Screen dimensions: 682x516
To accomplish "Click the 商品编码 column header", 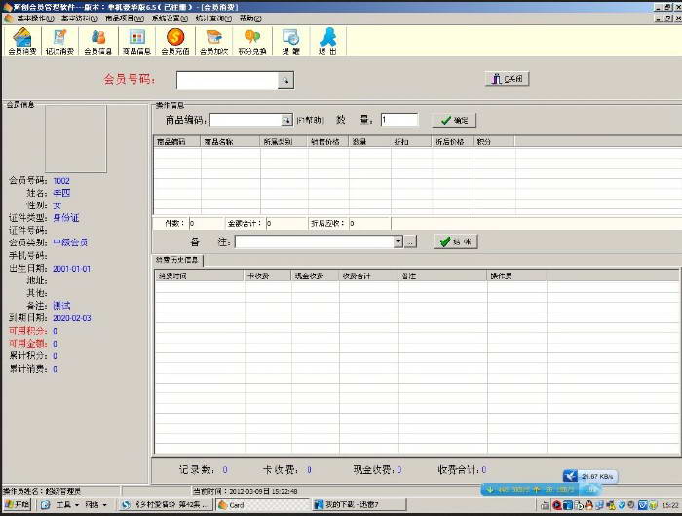I will (177, 142).
